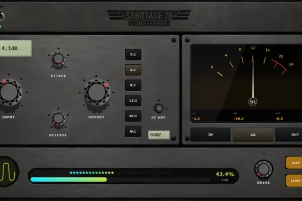The width and height of the screenshot is (302, 201).
Task: Click the 42.4% THD readout
Action: (225, 174)
